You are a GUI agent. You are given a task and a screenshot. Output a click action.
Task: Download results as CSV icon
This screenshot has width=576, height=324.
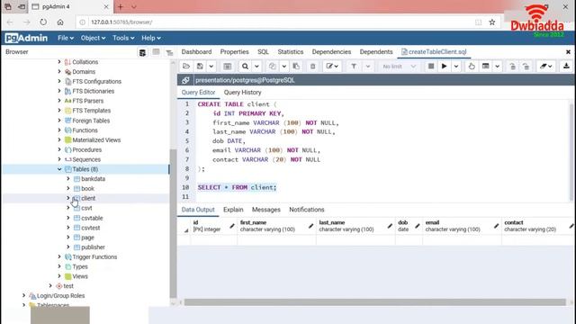tap(566, 66)
